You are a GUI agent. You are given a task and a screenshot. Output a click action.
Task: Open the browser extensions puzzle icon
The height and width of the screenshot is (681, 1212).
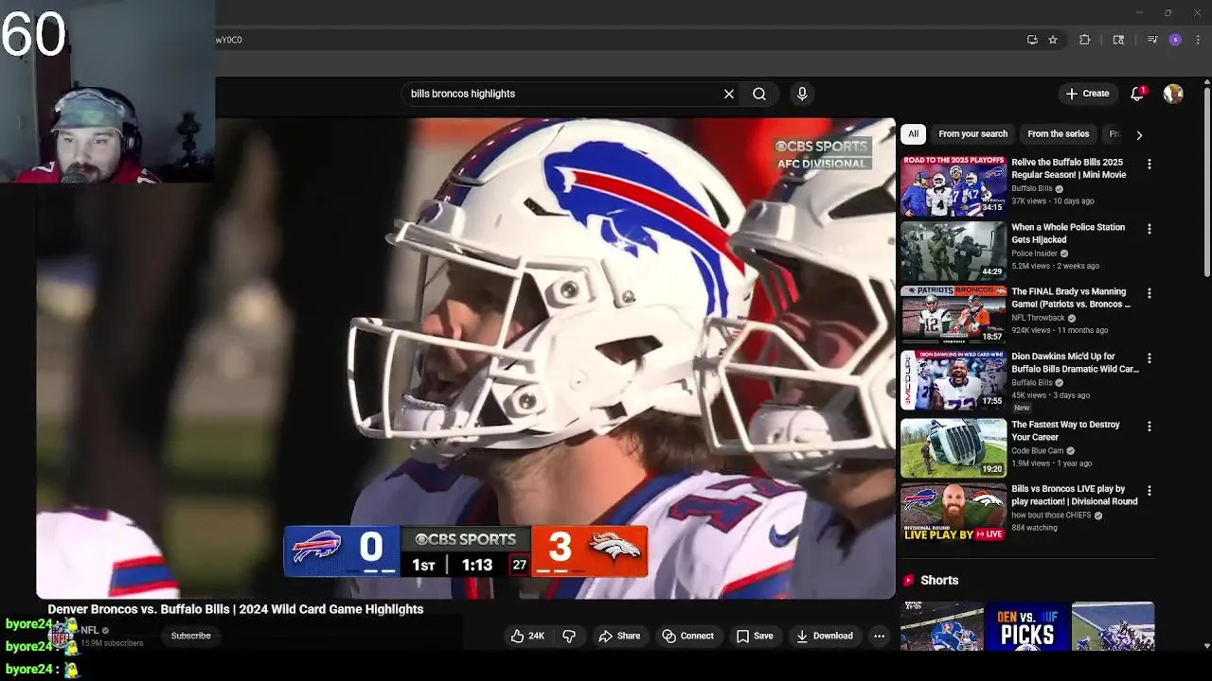pyautogui.click(x=1085, y=40)
